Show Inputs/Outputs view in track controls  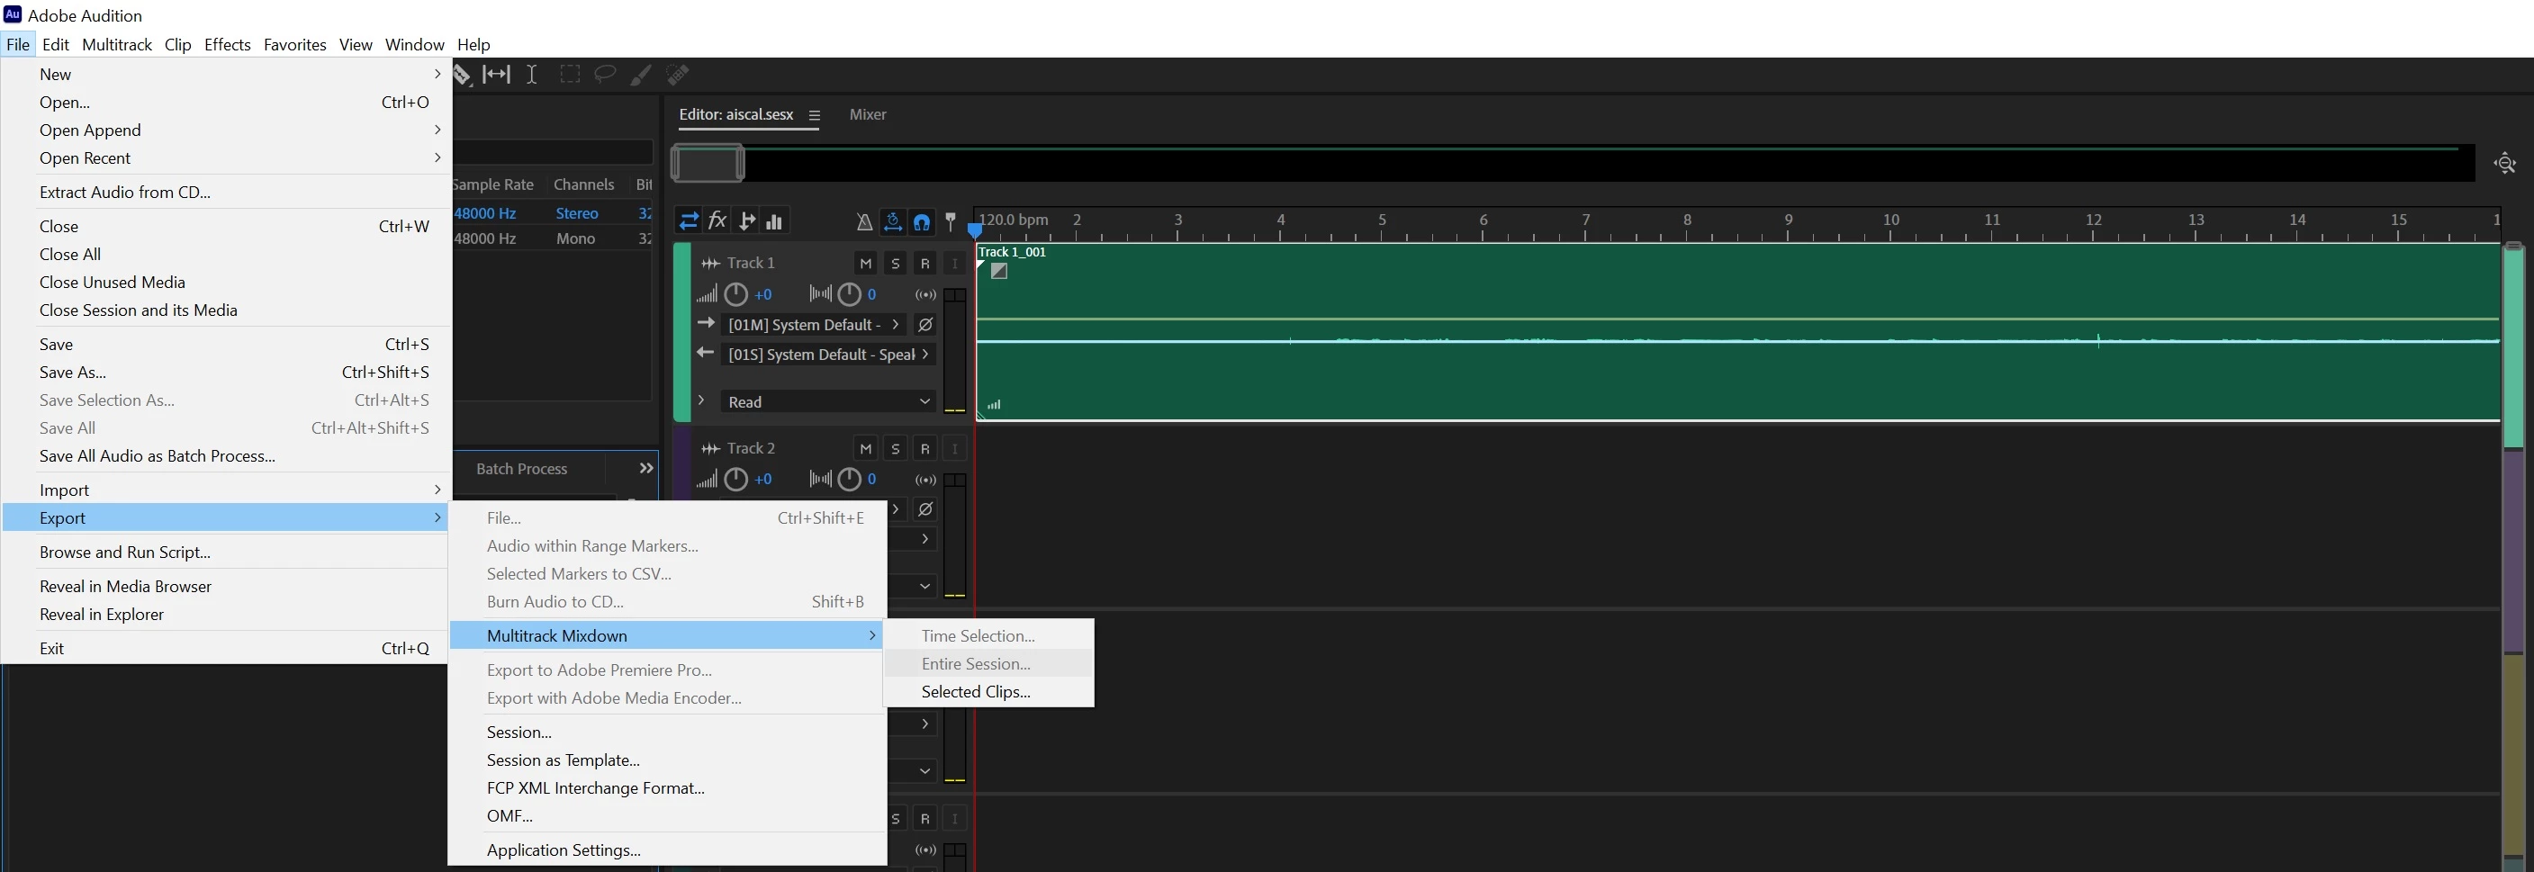[x=689, y=221]
